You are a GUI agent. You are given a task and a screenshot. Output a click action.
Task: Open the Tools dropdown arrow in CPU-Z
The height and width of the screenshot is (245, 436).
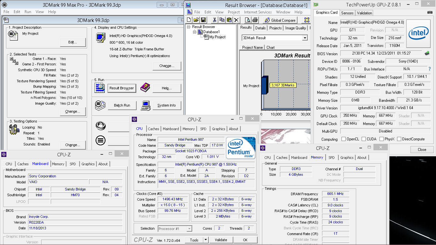pos(205,240)
